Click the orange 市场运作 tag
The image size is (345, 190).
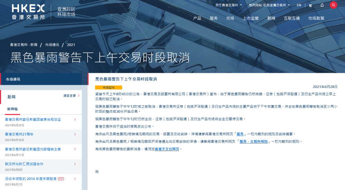tap(108, 88)
